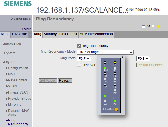
Task: Open the P0.8 ring port dropdown
Action: [143, 59]
